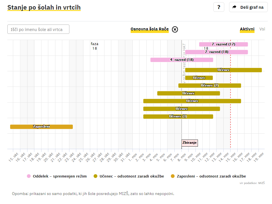Click the question mark help button
The image size is (272, 204).
(x=219, y=7)
